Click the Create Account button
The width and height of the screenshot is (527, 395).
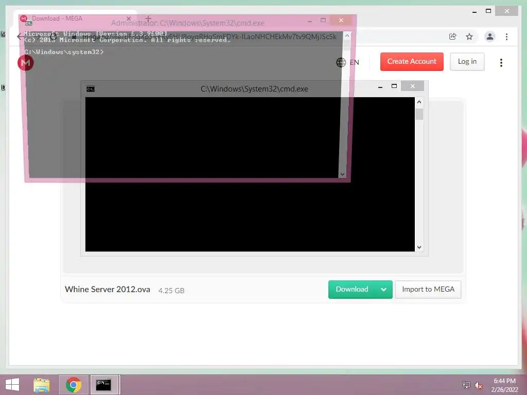coord(412,62)
